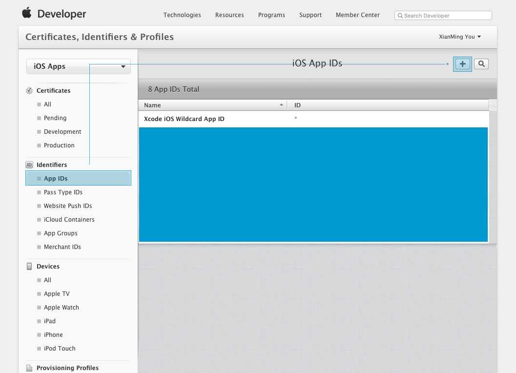Image resolution: width=516 pixels, height=373 pixels.
Task: Select iPhone devices
Action: 53,335
